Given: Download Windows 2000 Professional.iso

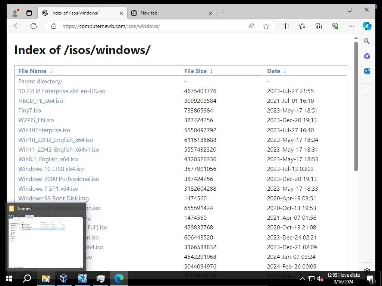Looking at the screenshot, I should [x=59, y=179].
